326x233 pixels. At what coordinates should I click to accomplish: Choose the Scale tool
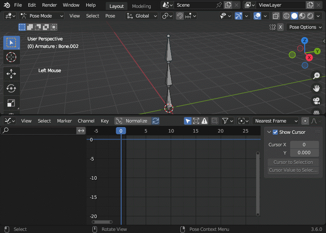click(11, 103)
